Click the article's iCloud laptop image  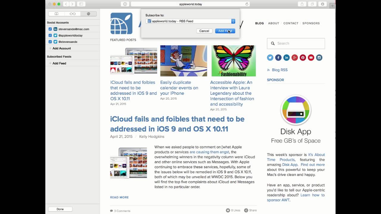(129, 163)
